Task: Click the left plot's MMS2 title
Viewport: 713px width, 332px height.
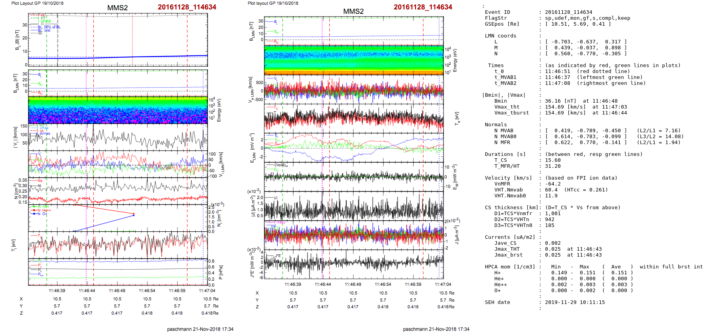Action: (117, 8)
